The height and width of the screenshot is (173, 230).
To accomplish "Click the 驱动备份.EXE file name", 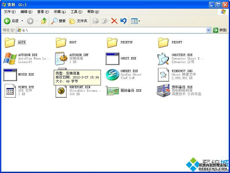I will click(131, 91).
